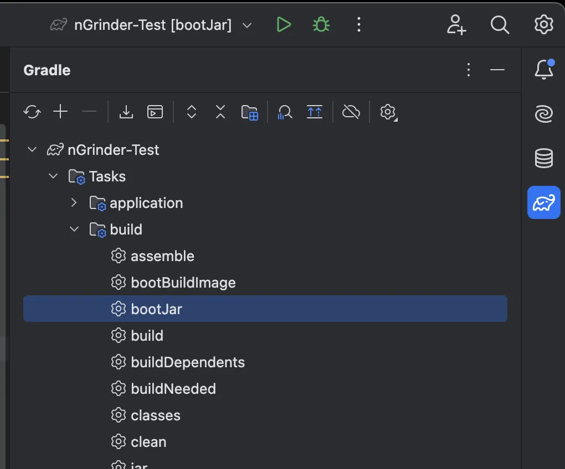The image size is (565, 469).
Task: Toggle Gradle elephant tool window button
Action: click(544, 202)
